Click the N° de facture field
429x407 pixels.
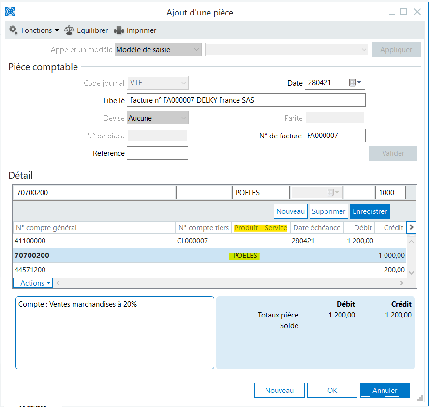click(334, 136)
